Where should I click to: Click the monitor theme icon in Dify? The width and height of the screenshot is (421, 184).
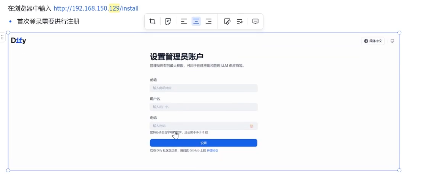point(392,41)
